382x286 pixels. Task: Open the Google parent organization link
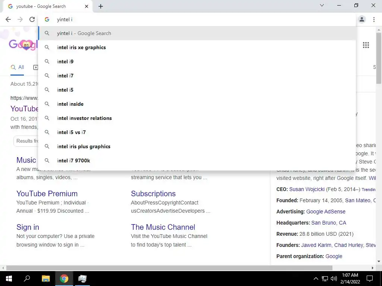(x=334, y=256)
